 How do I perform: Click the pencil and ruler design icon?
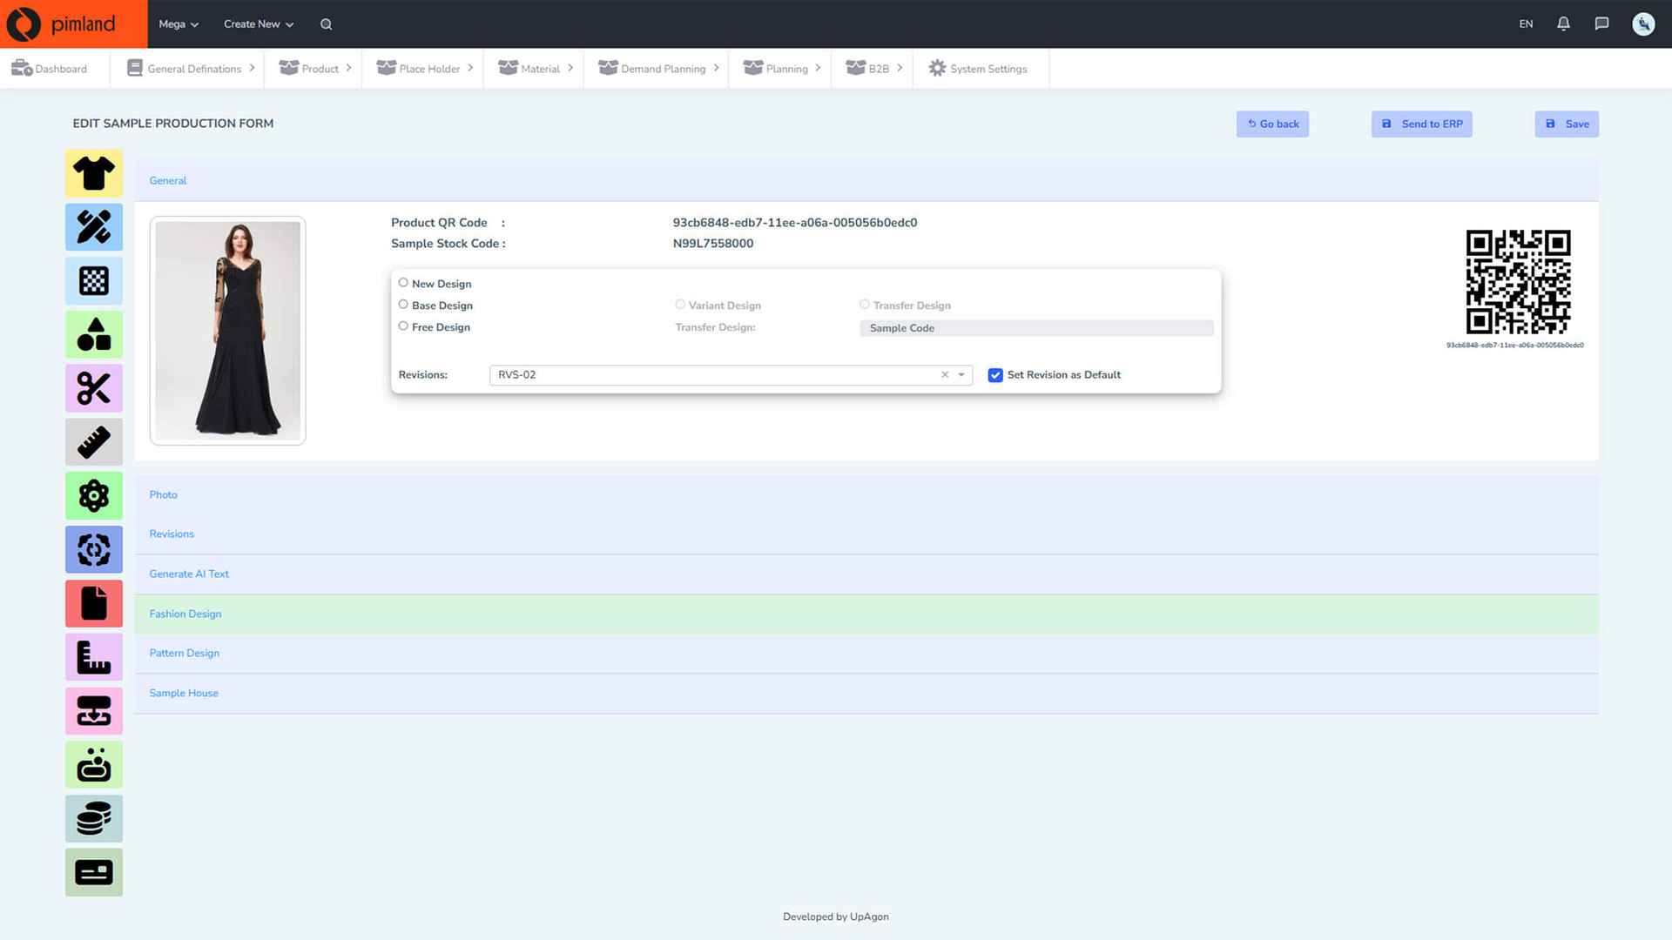(x=94, y=227)
